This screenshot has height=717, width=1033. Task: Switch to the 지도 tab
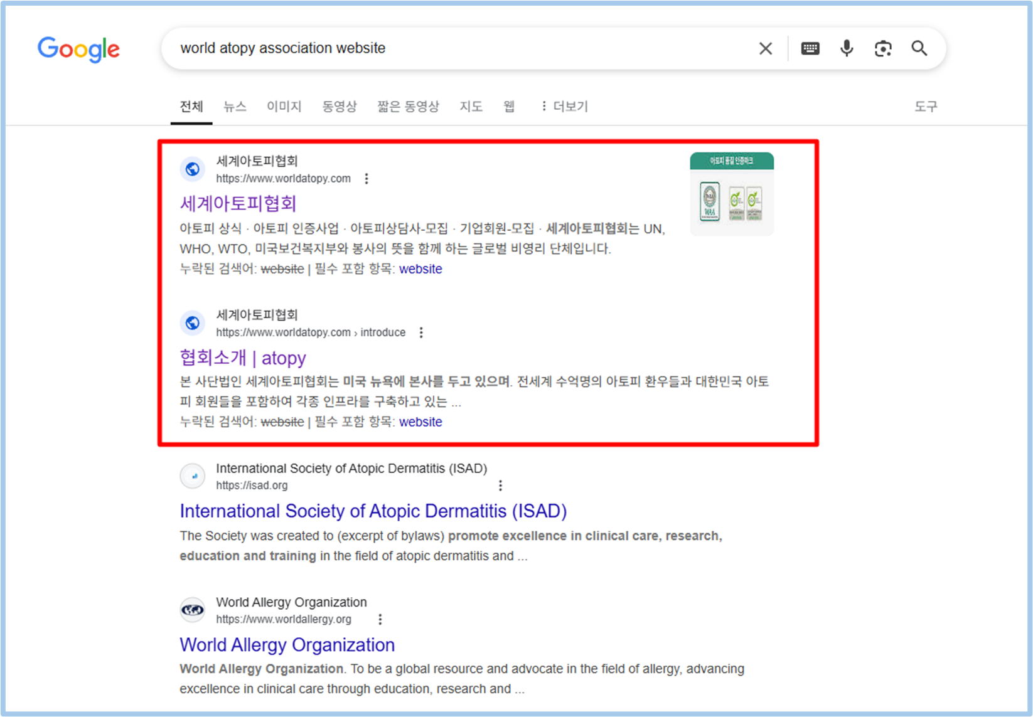click(471, 107)
